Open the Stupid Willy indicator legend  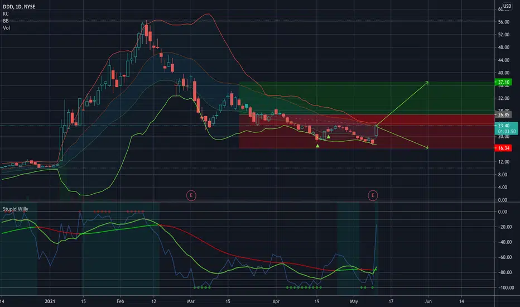[x=16, y=209]
